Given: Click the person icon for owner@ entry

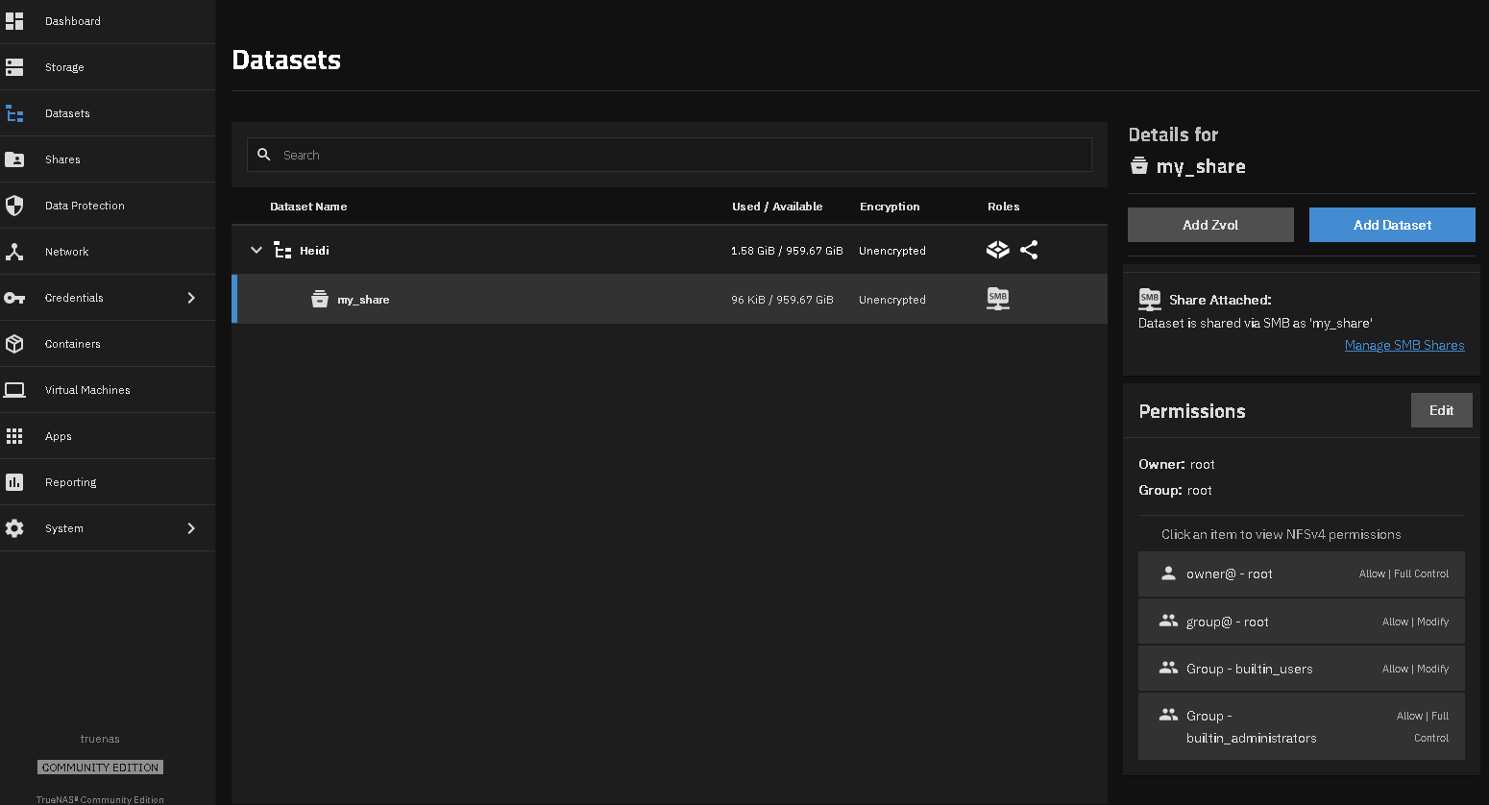Looking at the screenshot, I should click(1168, 573).
